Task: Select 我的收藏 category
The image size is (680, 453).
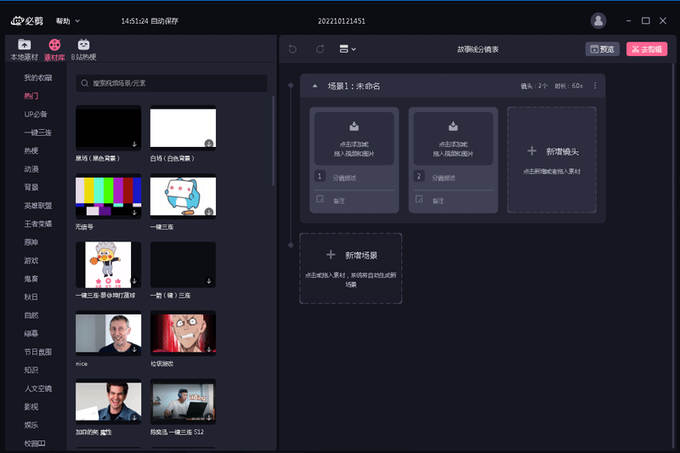Action: click(38, 77)
